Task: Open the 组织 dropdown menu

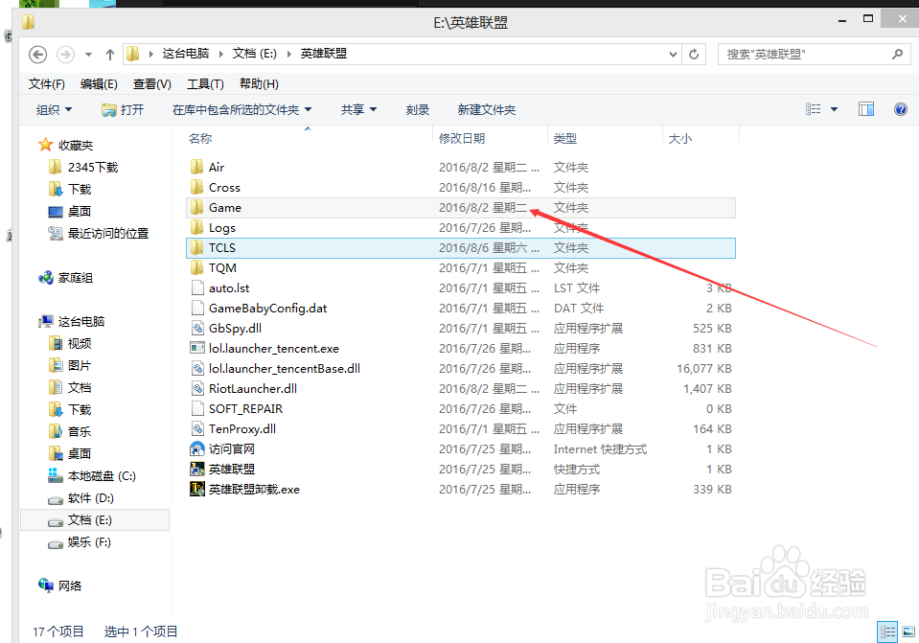Action: pyautogui.click(x=54, y=108)
